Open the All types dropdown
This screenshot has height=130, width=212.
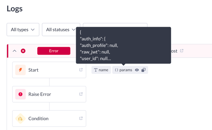pyautogui.click(x=23, y=29)
